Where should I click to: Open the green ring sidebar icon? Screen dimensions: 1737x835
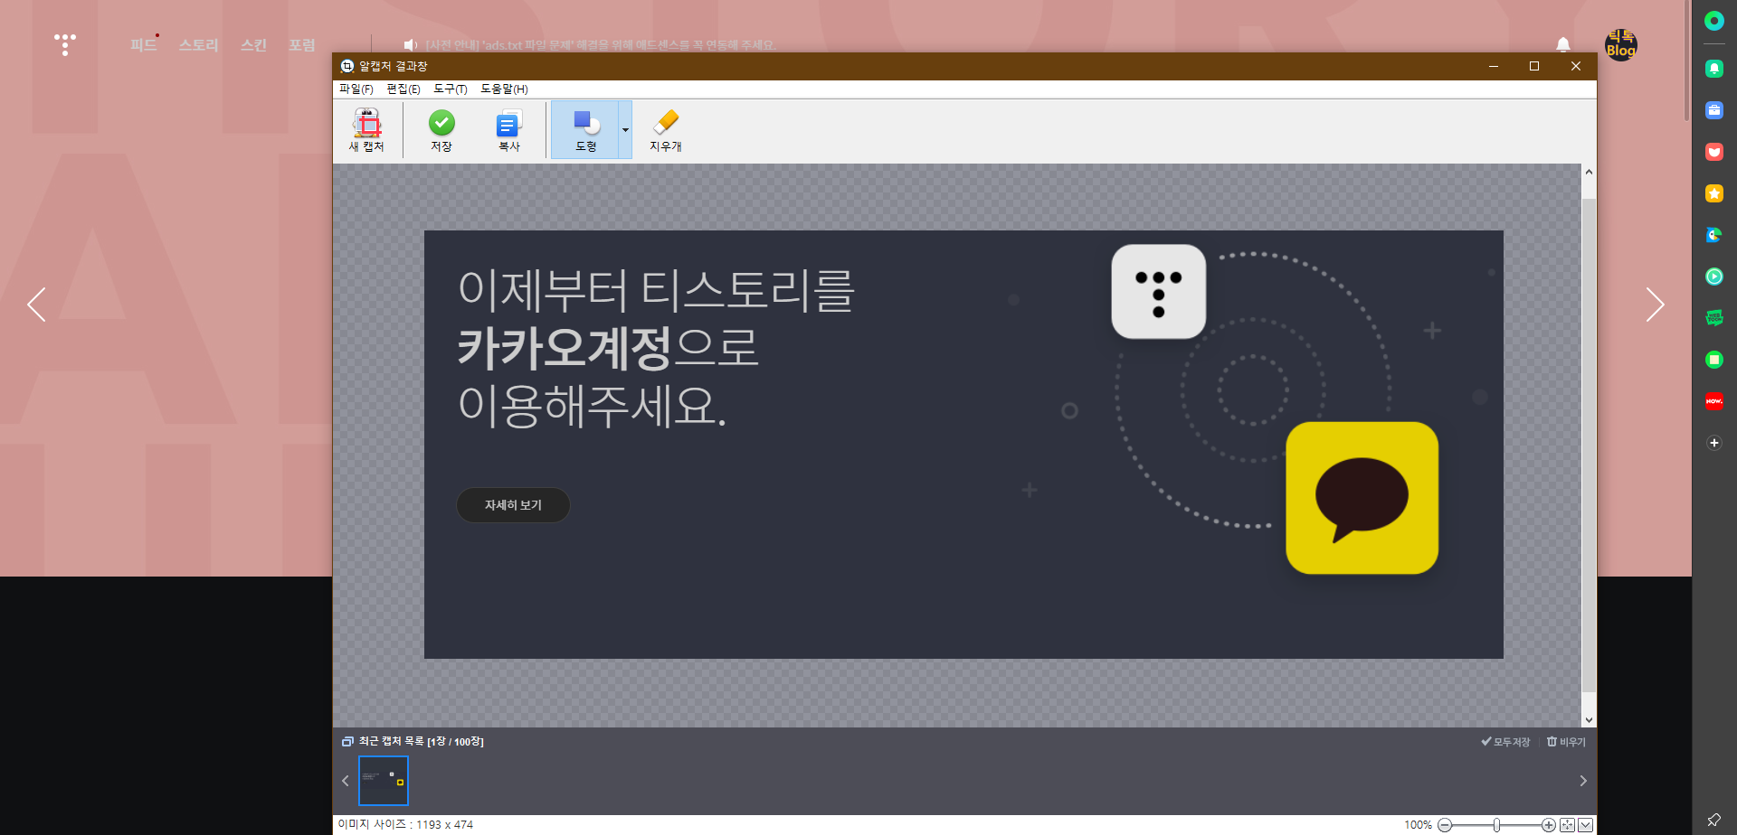point(1714,21)
